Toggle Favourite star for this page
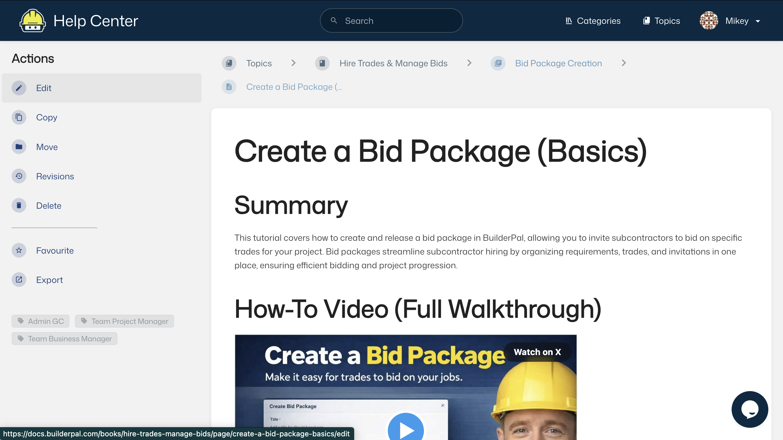 pyautogui.click(x=19, y=250)
